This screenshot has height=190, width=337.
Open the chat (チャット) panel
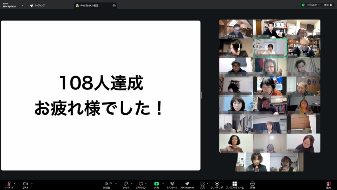[126, 184]
